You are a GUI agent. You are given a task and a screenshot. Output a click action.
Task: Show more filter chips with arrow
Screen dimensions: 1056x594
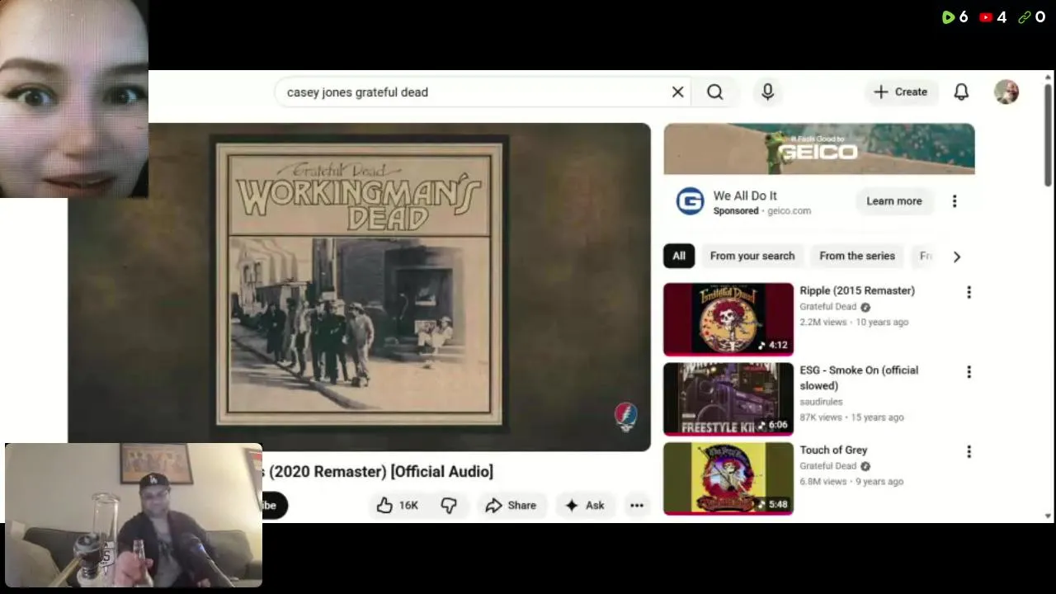[957, 257]
